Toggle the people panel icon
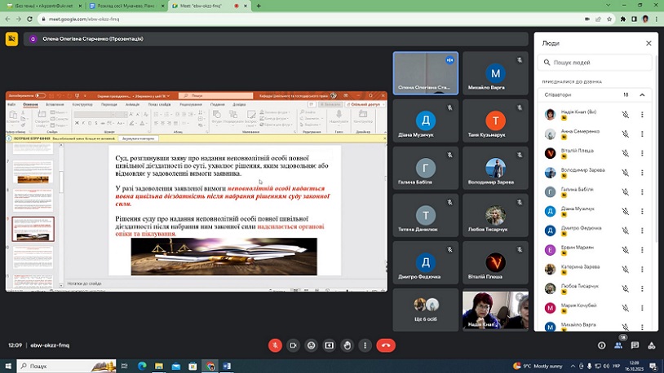This screenshot has width=664, height=373. 618,345
